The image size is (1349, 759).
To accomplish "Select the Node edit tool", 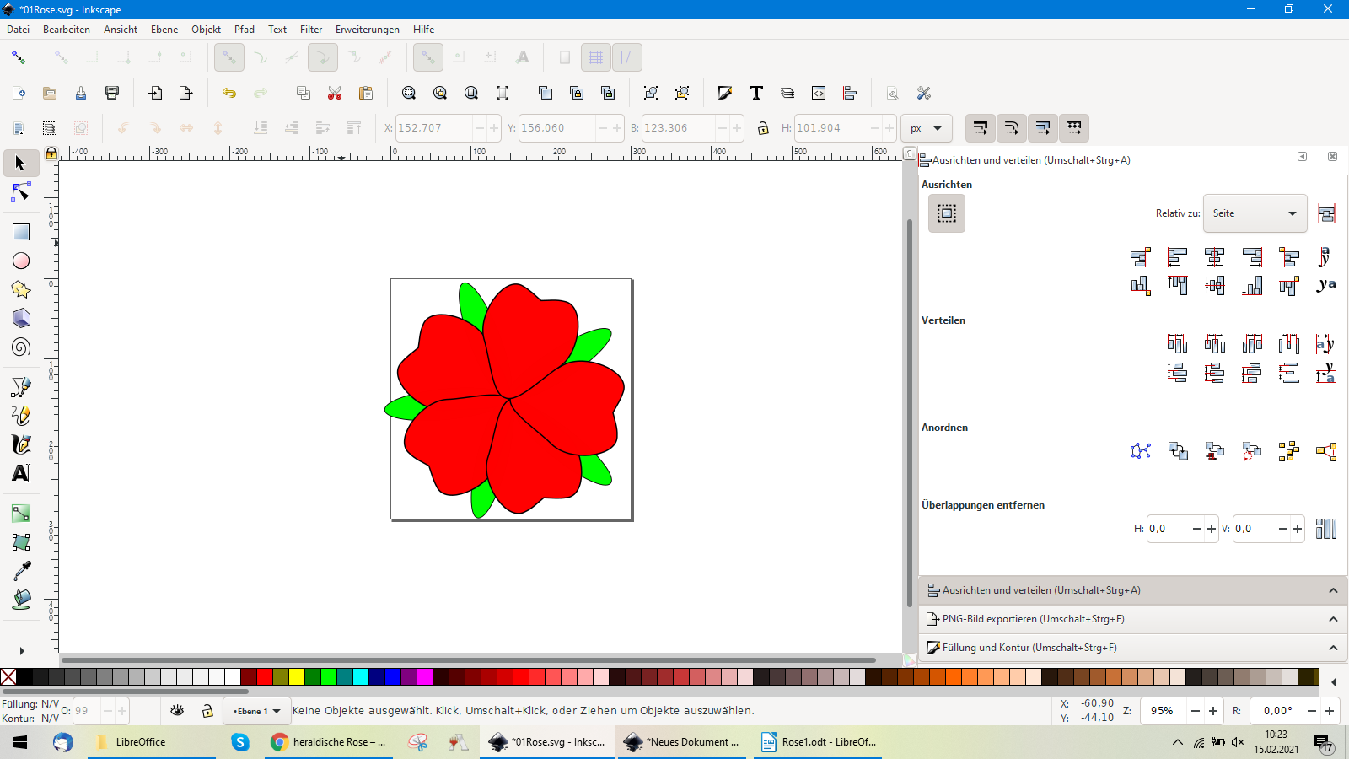I will pos(21,193).
